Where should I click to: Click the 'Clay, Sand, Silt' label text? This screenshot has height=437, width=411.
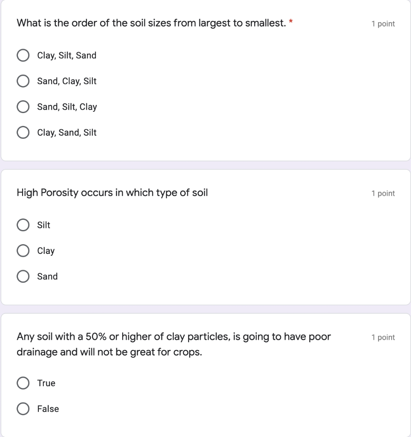(x=67, y=133)
